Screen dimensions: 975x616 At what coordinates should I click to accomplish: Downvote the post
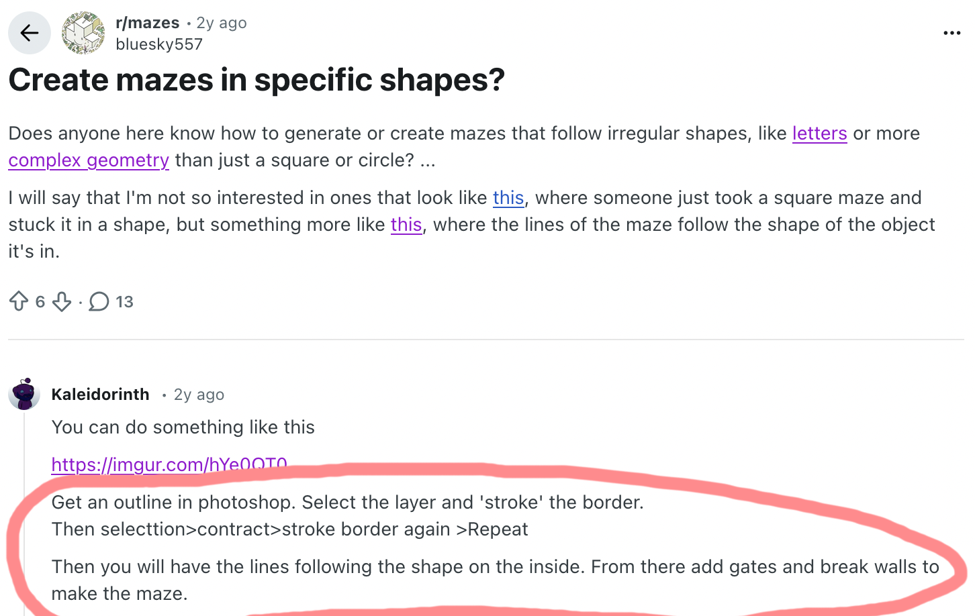click(x=61, y=302)
